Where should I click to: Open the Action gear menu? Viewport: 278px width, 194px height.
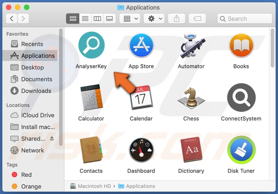[154, 19]
